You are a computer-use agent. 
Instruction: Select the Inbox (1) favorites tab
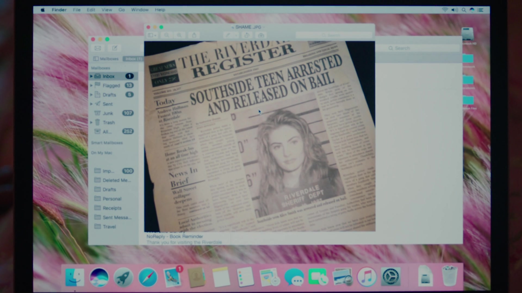pos(133,59)
